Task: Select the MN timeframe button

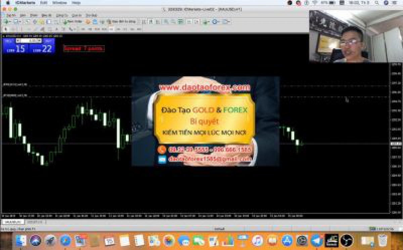Action: coord(139,29)
